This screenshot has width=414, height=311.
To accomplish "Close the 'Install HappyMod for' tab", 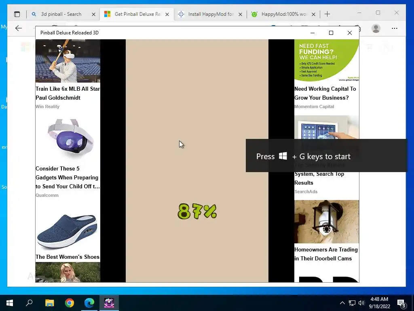I will tap(240, 14).
